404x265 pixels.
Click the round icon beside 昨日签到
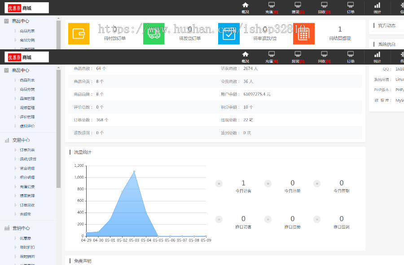[317, 219]
